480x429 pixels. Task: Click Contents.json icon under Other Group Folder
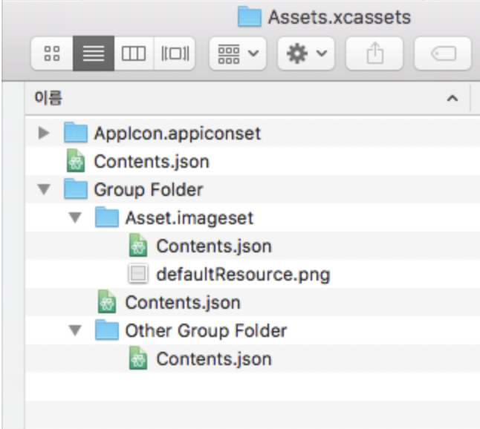coord(137,358)
